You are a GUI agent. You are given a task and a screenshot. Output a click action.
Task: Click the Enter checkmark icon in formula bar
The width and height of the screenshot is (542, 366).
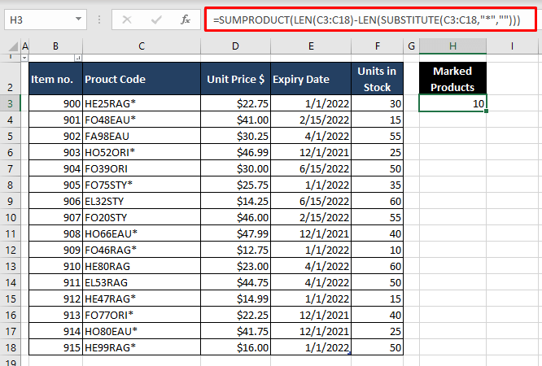pyautogui.click(x=155, y=19)
